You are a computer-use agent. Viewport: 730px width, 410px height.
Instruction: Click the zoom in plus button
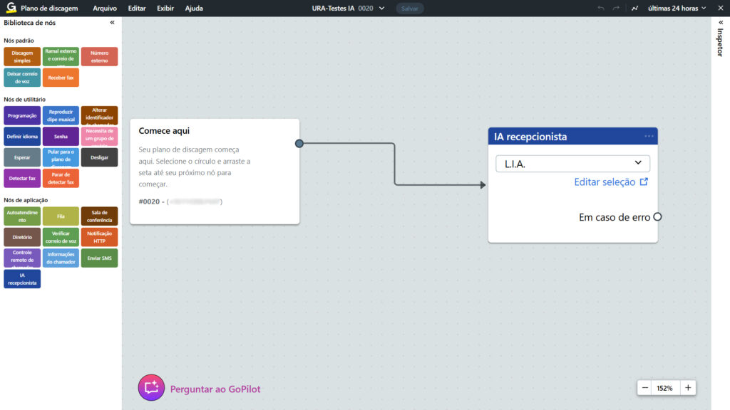[688, 388]
